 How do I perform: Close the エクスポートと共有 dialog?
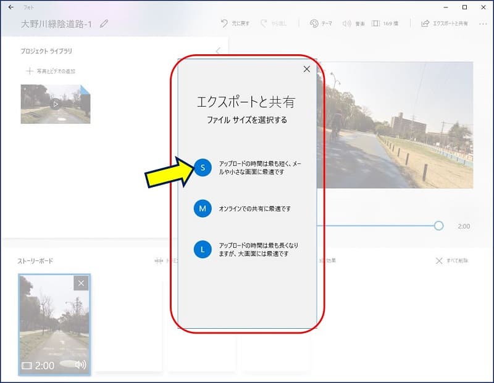pyautogui.click(x=307, y=69)
